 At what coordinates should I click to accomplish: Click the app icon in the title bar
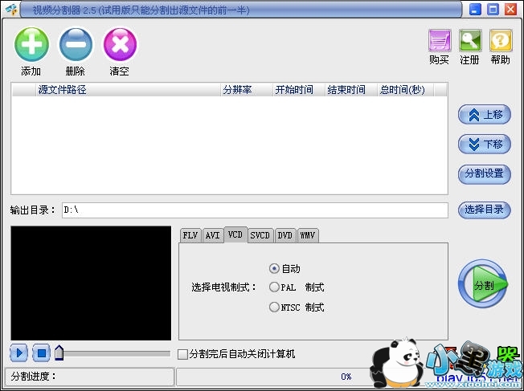[x=11, y=10]
